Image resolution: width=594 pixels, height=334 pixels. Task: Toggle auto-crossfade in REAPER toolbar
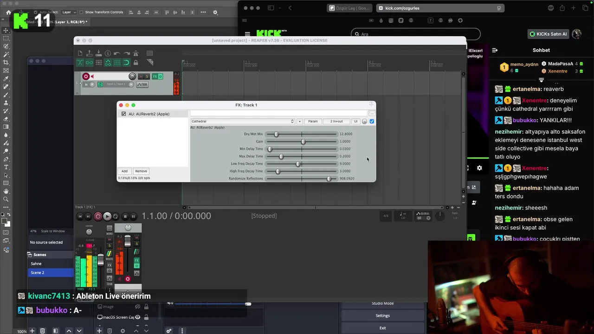tap(80, 63)
